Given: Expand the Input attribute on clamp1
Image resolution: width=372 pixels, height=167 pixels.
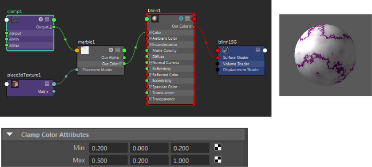Looking at the screenshot, I should (x=10, y=34).
